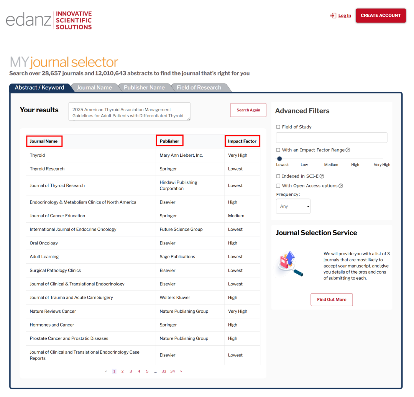Go to next results page arrow

tap(181, 371)
